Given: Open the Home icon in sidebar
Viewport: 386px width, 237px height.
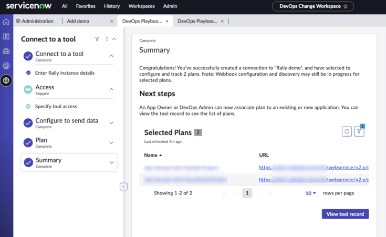Looking at the screenshot, I should coord(6,22).
